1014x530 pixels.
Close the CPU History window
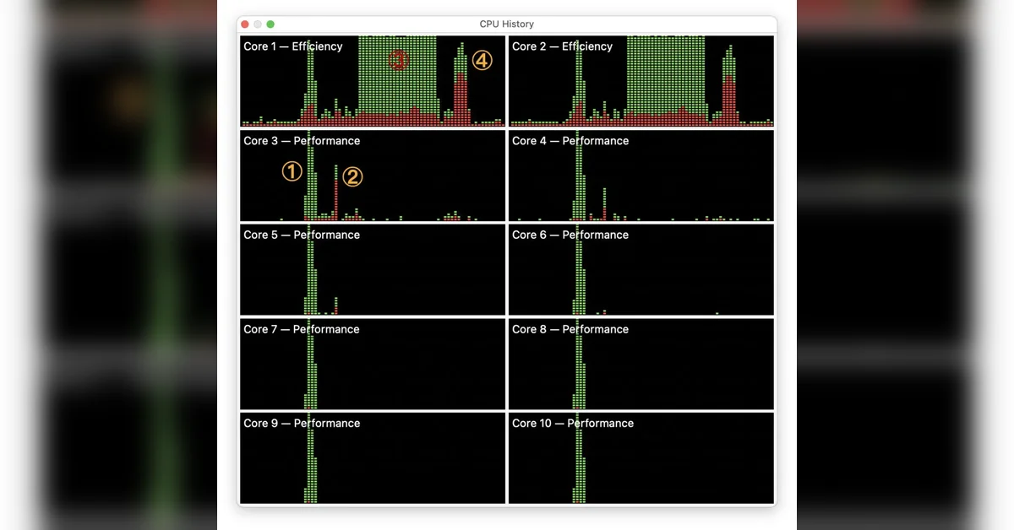[x=245, y=24]
